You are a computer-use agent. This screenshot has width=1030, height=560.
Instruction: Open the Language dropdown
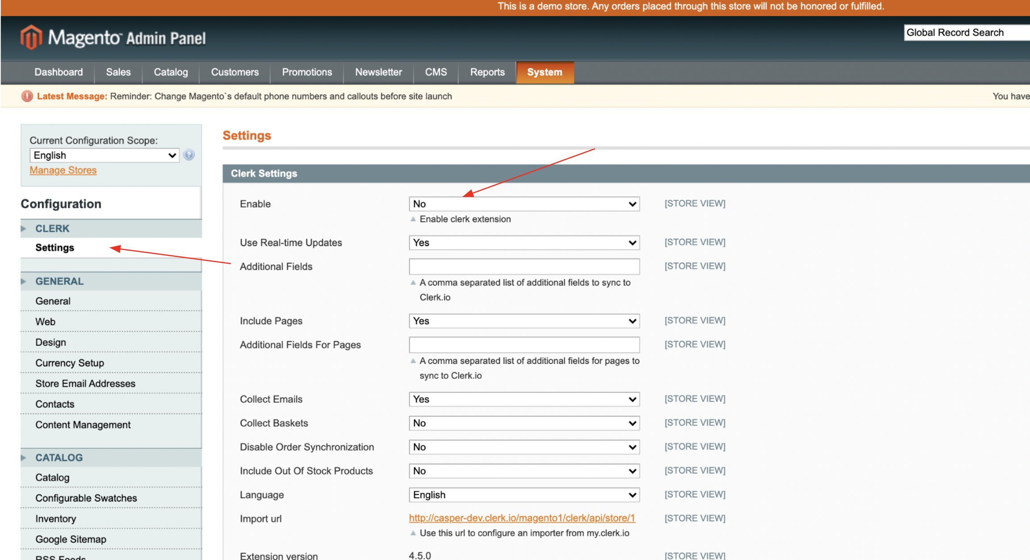pyautogui.click(x=524, y=495)
